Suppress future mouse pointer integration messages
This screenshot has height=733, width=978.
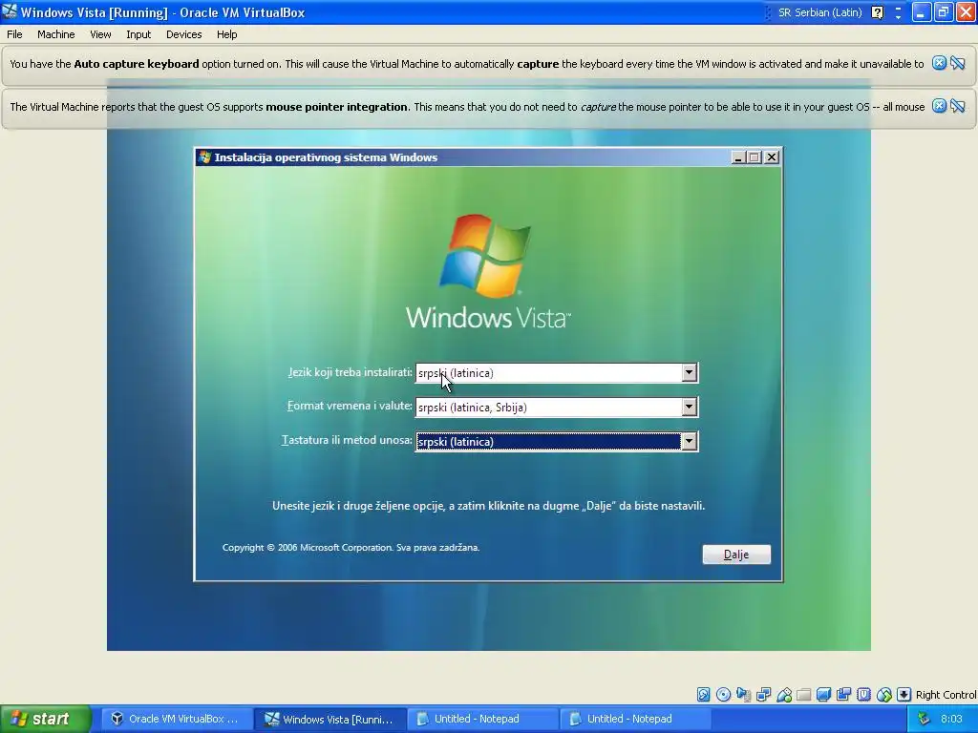[x=958, y=106]
